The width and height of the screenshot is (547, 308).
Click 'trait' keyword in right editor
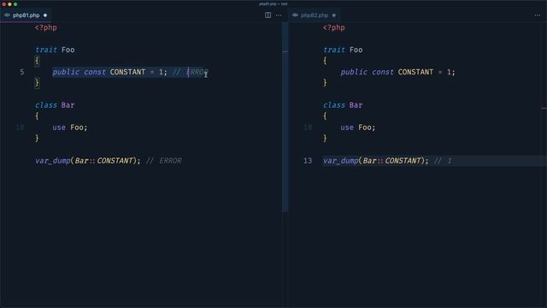tap(334, 50)
